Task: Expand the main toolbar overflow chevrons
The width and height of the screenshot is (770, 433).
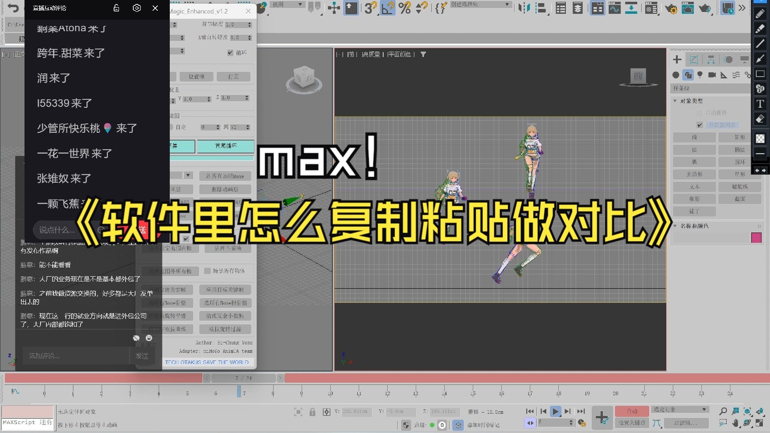Action: click(x=742, y=8)
